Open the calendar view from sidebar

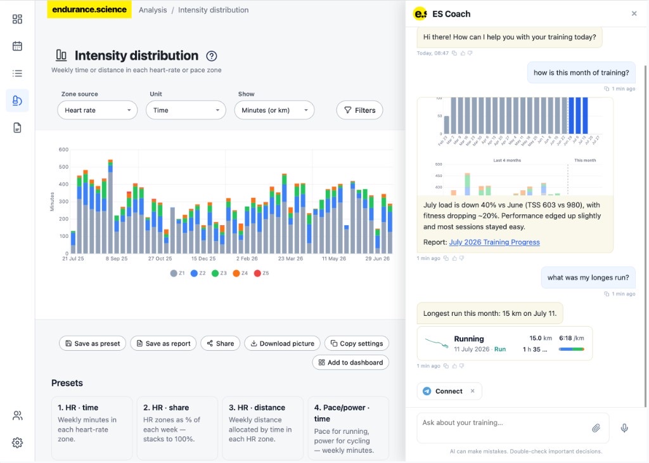point(17,46)
